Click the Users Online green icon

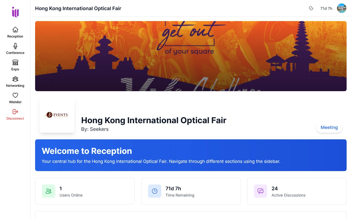click(49, 191)
